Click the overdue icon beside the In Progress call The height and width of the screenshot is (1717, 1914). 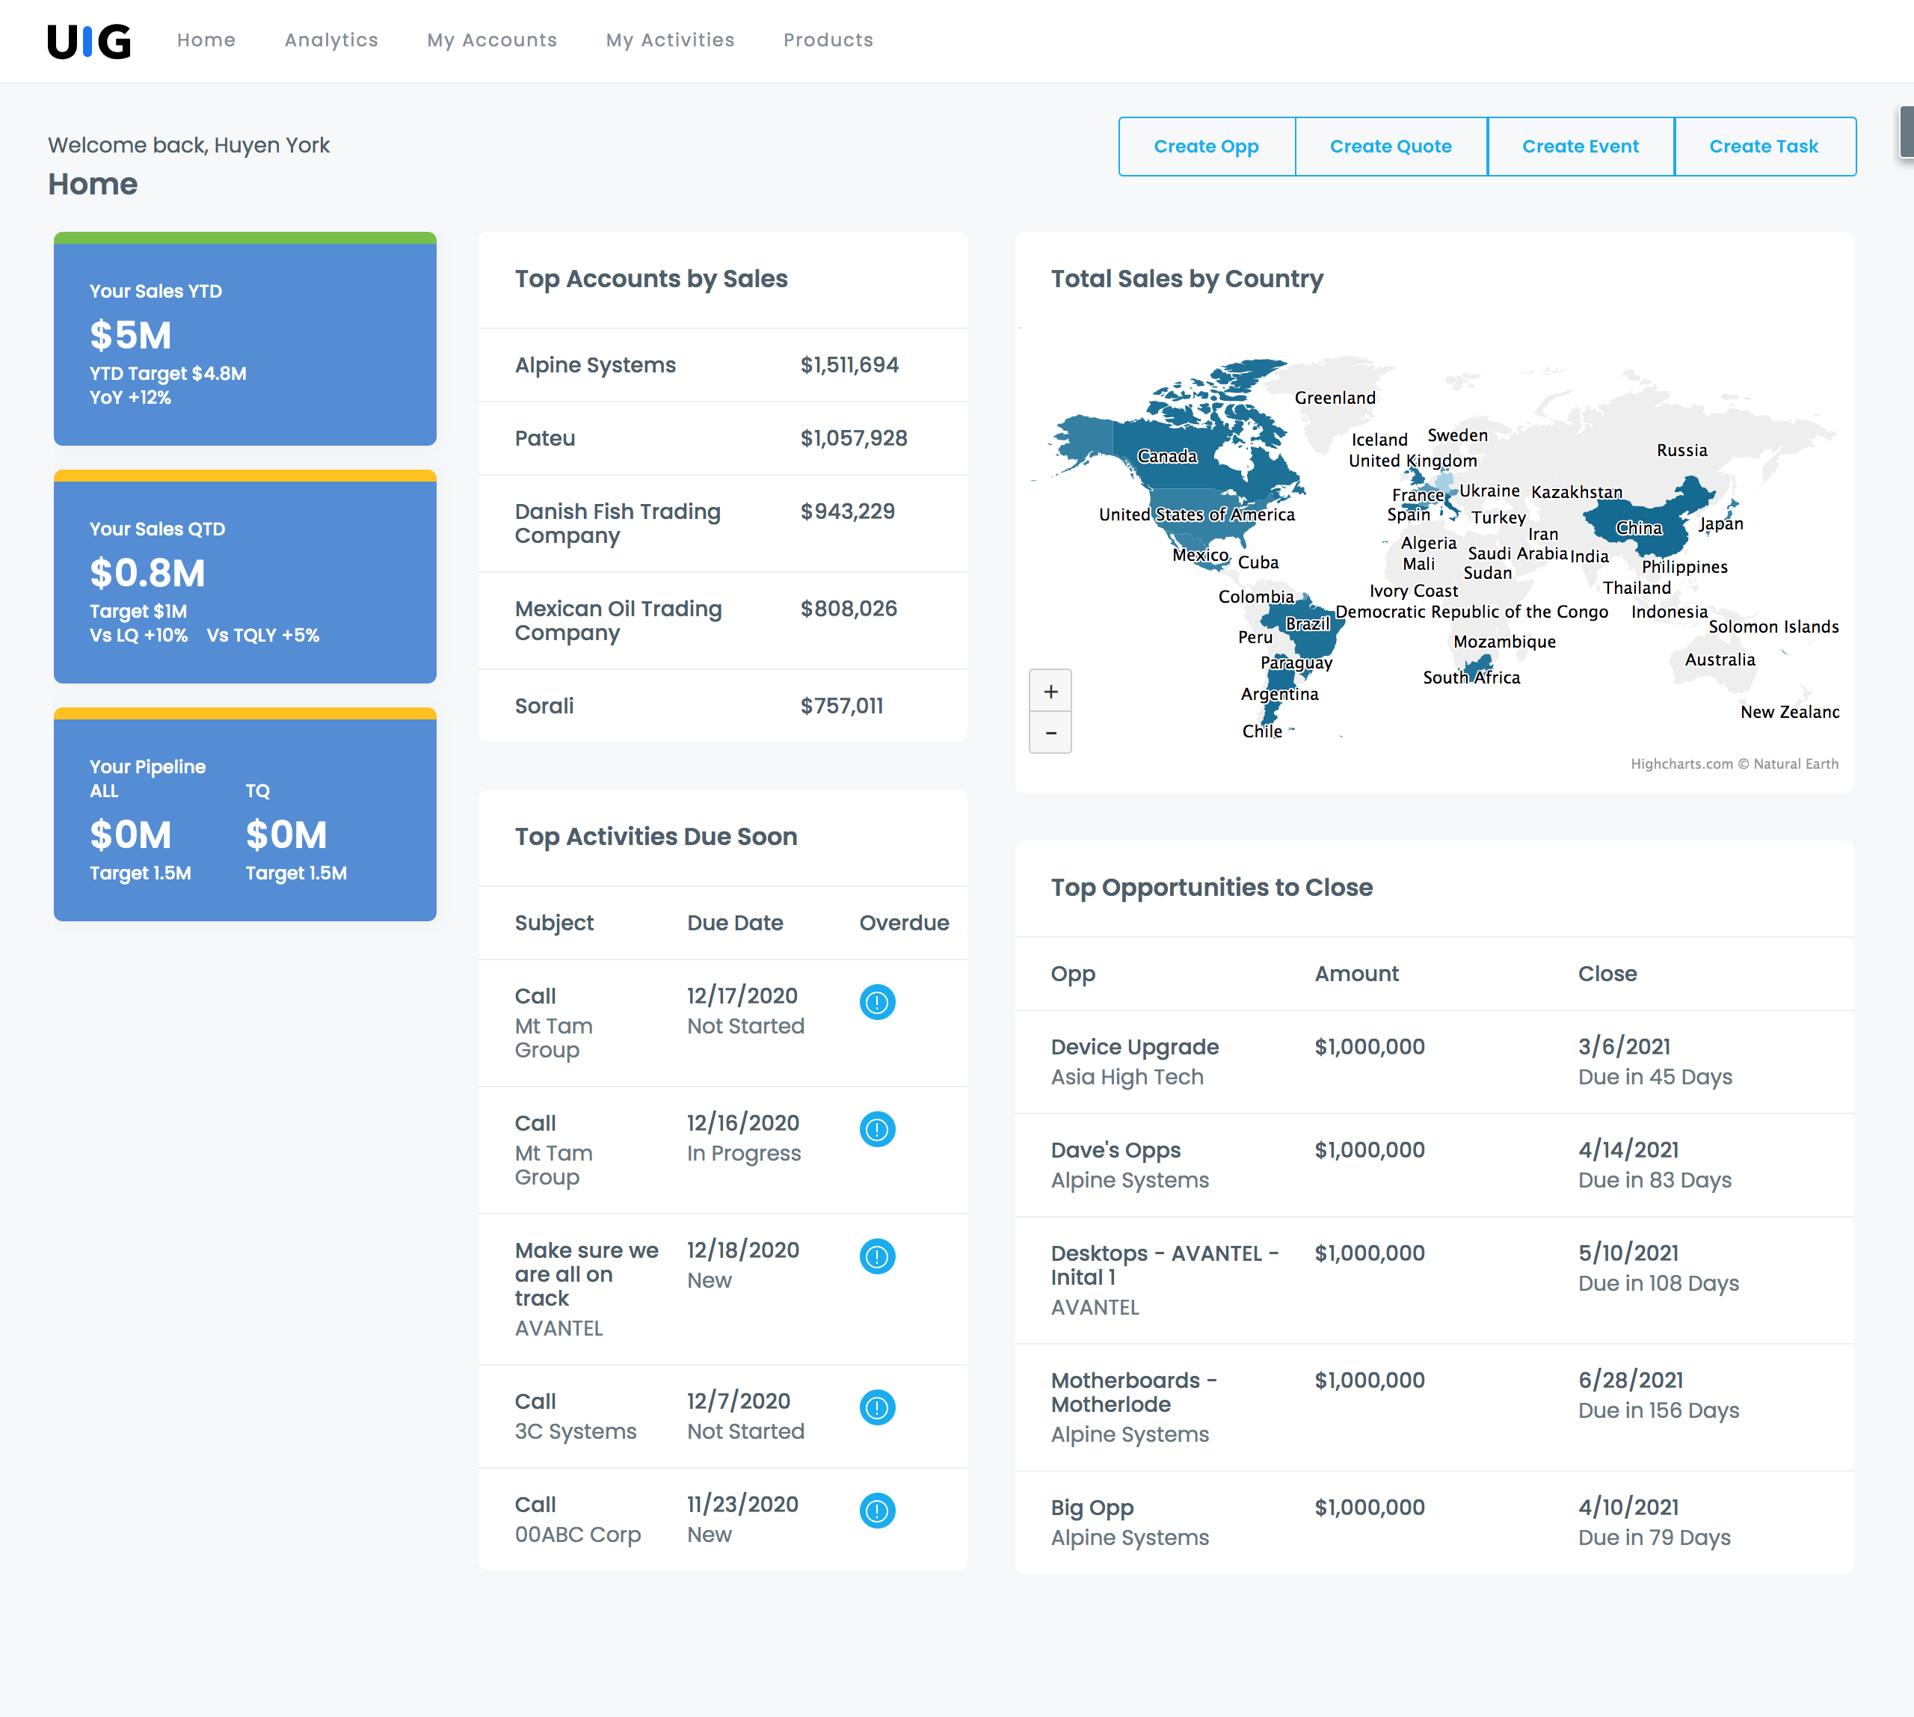876,1128
